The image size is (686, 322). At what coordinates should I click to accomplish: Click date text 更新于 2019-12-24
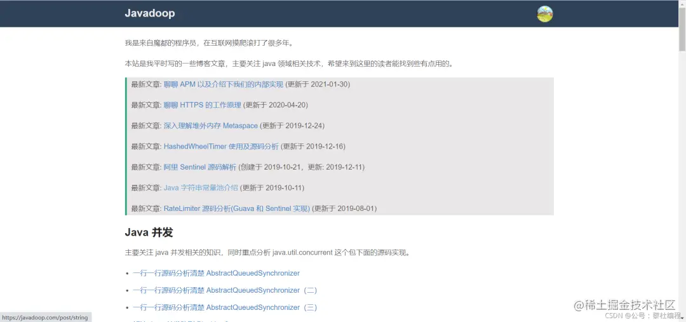click(292, 126)
